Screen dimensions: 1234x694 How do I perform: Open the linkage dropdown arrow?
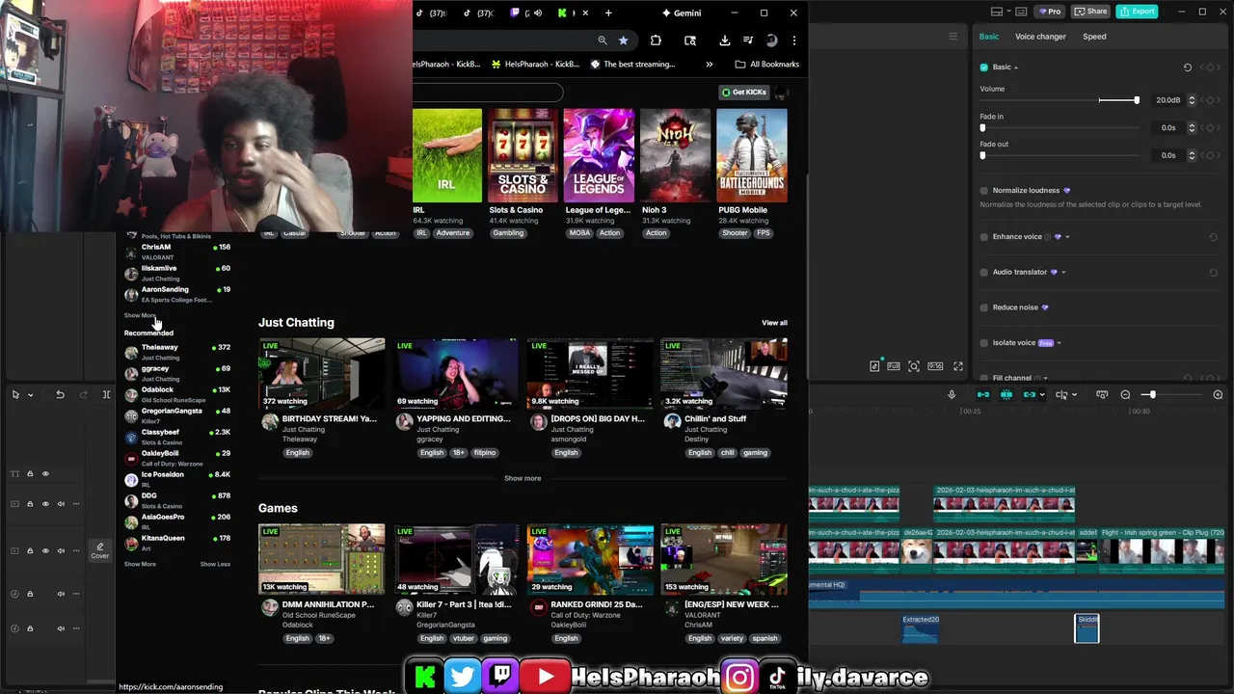pyautogui.click(x=1041, y=394)
